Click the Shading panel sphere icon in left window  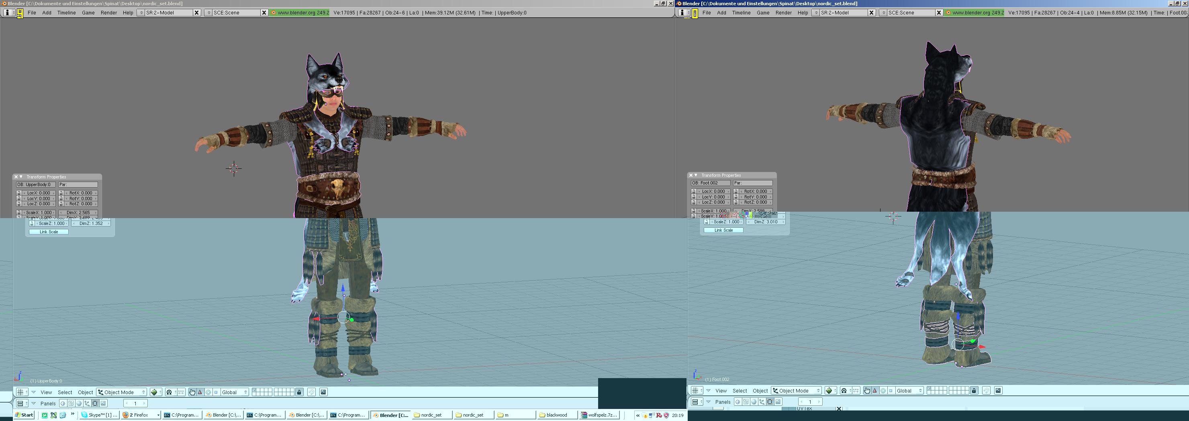79,403
